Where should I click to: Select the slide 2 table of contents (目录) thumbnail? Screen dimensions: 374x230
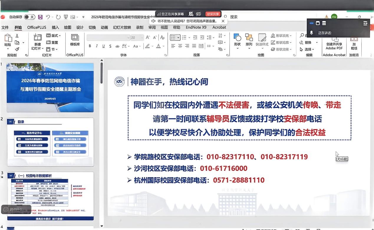[x=50, y=142]
